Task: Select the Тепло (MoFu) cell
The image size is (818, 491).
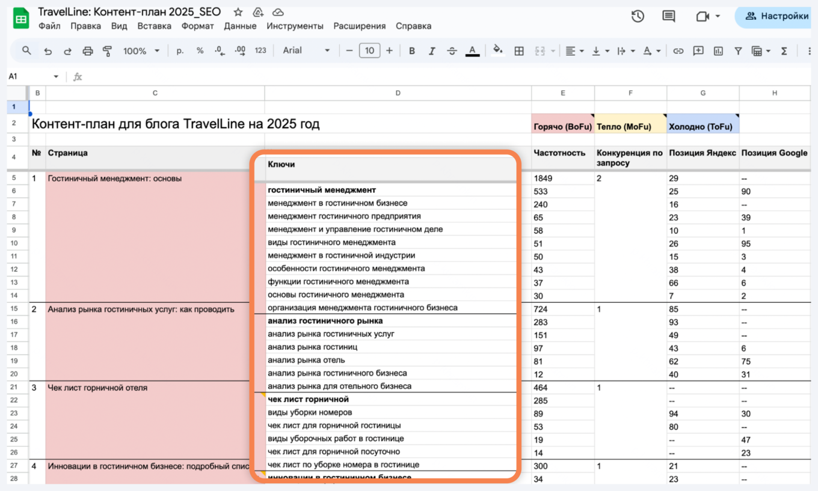Action: [630, 124]
